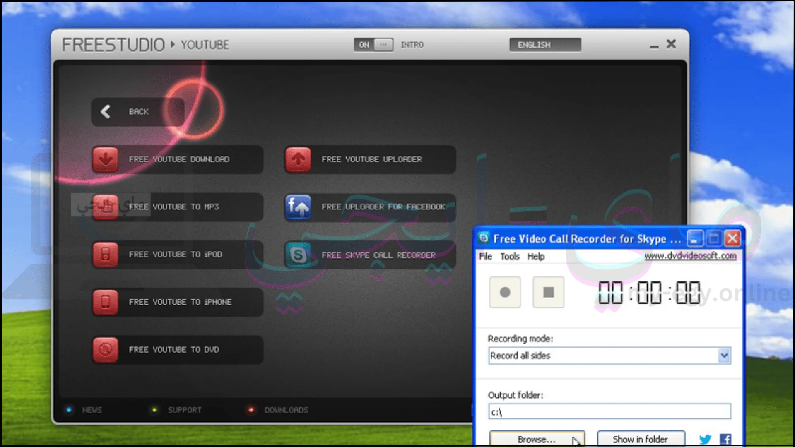Minimize the Skype recorder window
795x447 pixels.
(x=695, y=238)
